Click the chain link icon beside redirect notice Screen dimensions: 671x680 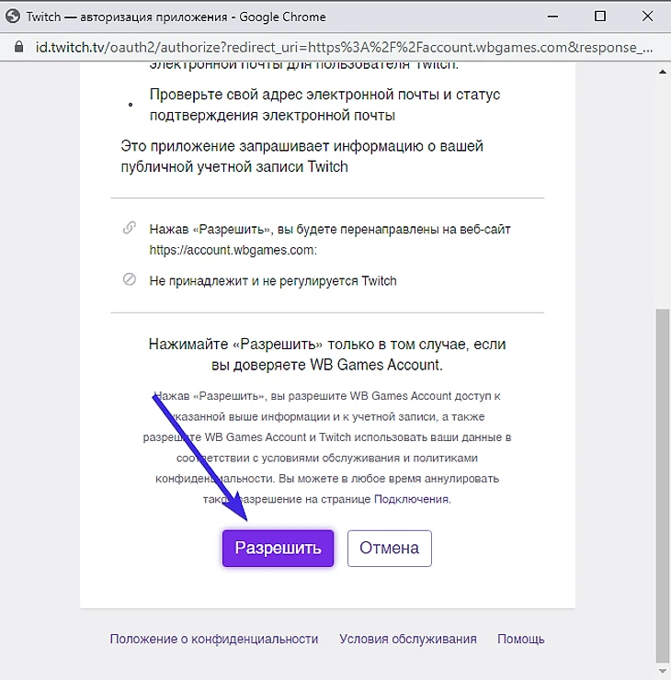click(x=130, y=228)
